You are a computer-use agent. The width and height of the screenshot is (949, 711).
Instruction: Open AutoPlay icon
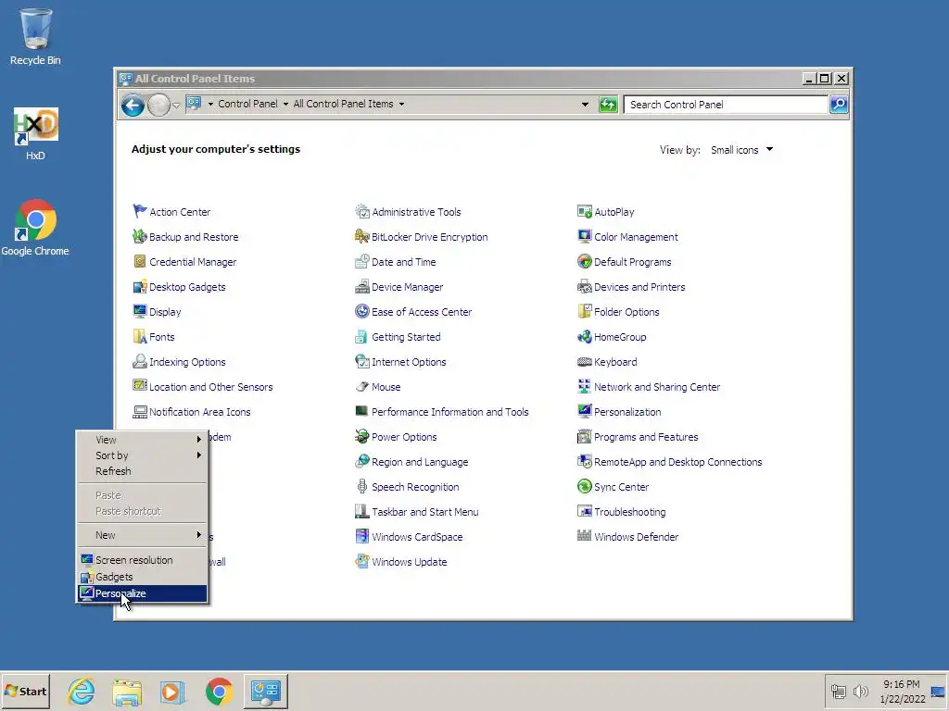pyautogui.click(x=584, y=212)
